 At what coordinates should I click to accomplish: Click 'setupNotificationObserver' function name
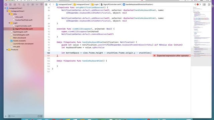90,7
